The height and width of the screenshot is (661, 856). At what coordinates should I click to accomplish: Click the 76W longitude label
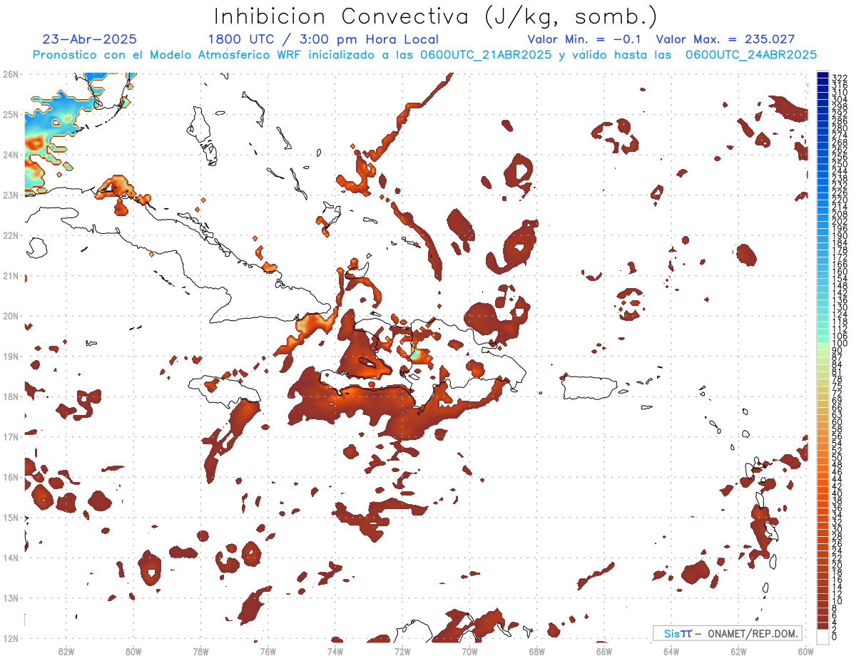[x=267, y=651]
